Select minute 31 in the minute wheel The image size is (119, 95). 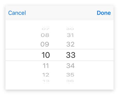pos(70,35)
